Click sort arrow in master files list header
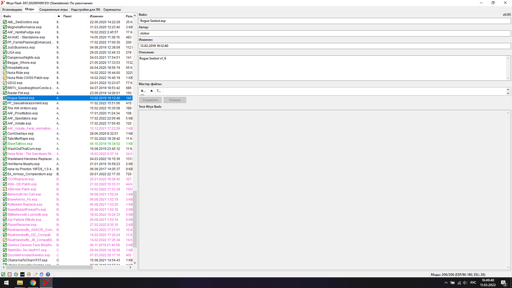The image size is (512, 288). coord(151,91)
